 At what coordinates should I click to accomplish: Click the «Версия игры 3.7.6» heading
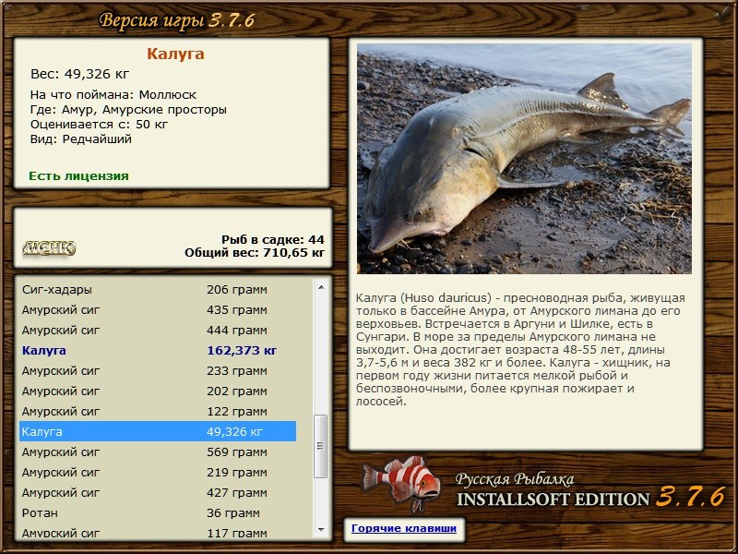coord(177,20)
